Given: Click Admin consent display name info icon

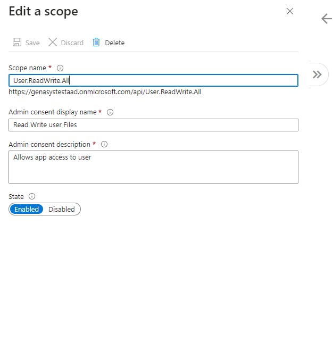Looking at the screenshot, I should click(110, 112).
